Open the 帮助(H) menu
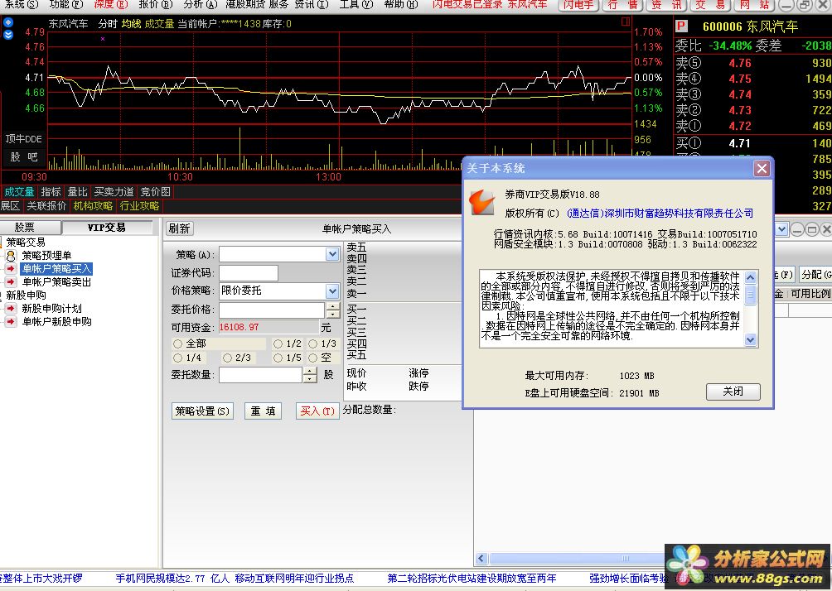The height and width of the screenshot is (591, 832). click(400, 4)
